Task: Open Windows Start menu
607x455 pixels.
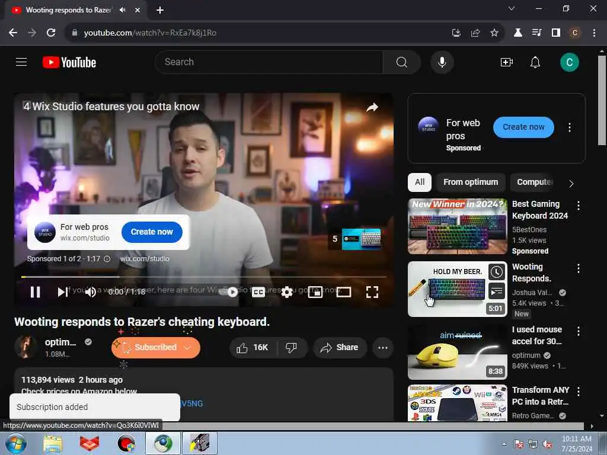Action: 16,444
